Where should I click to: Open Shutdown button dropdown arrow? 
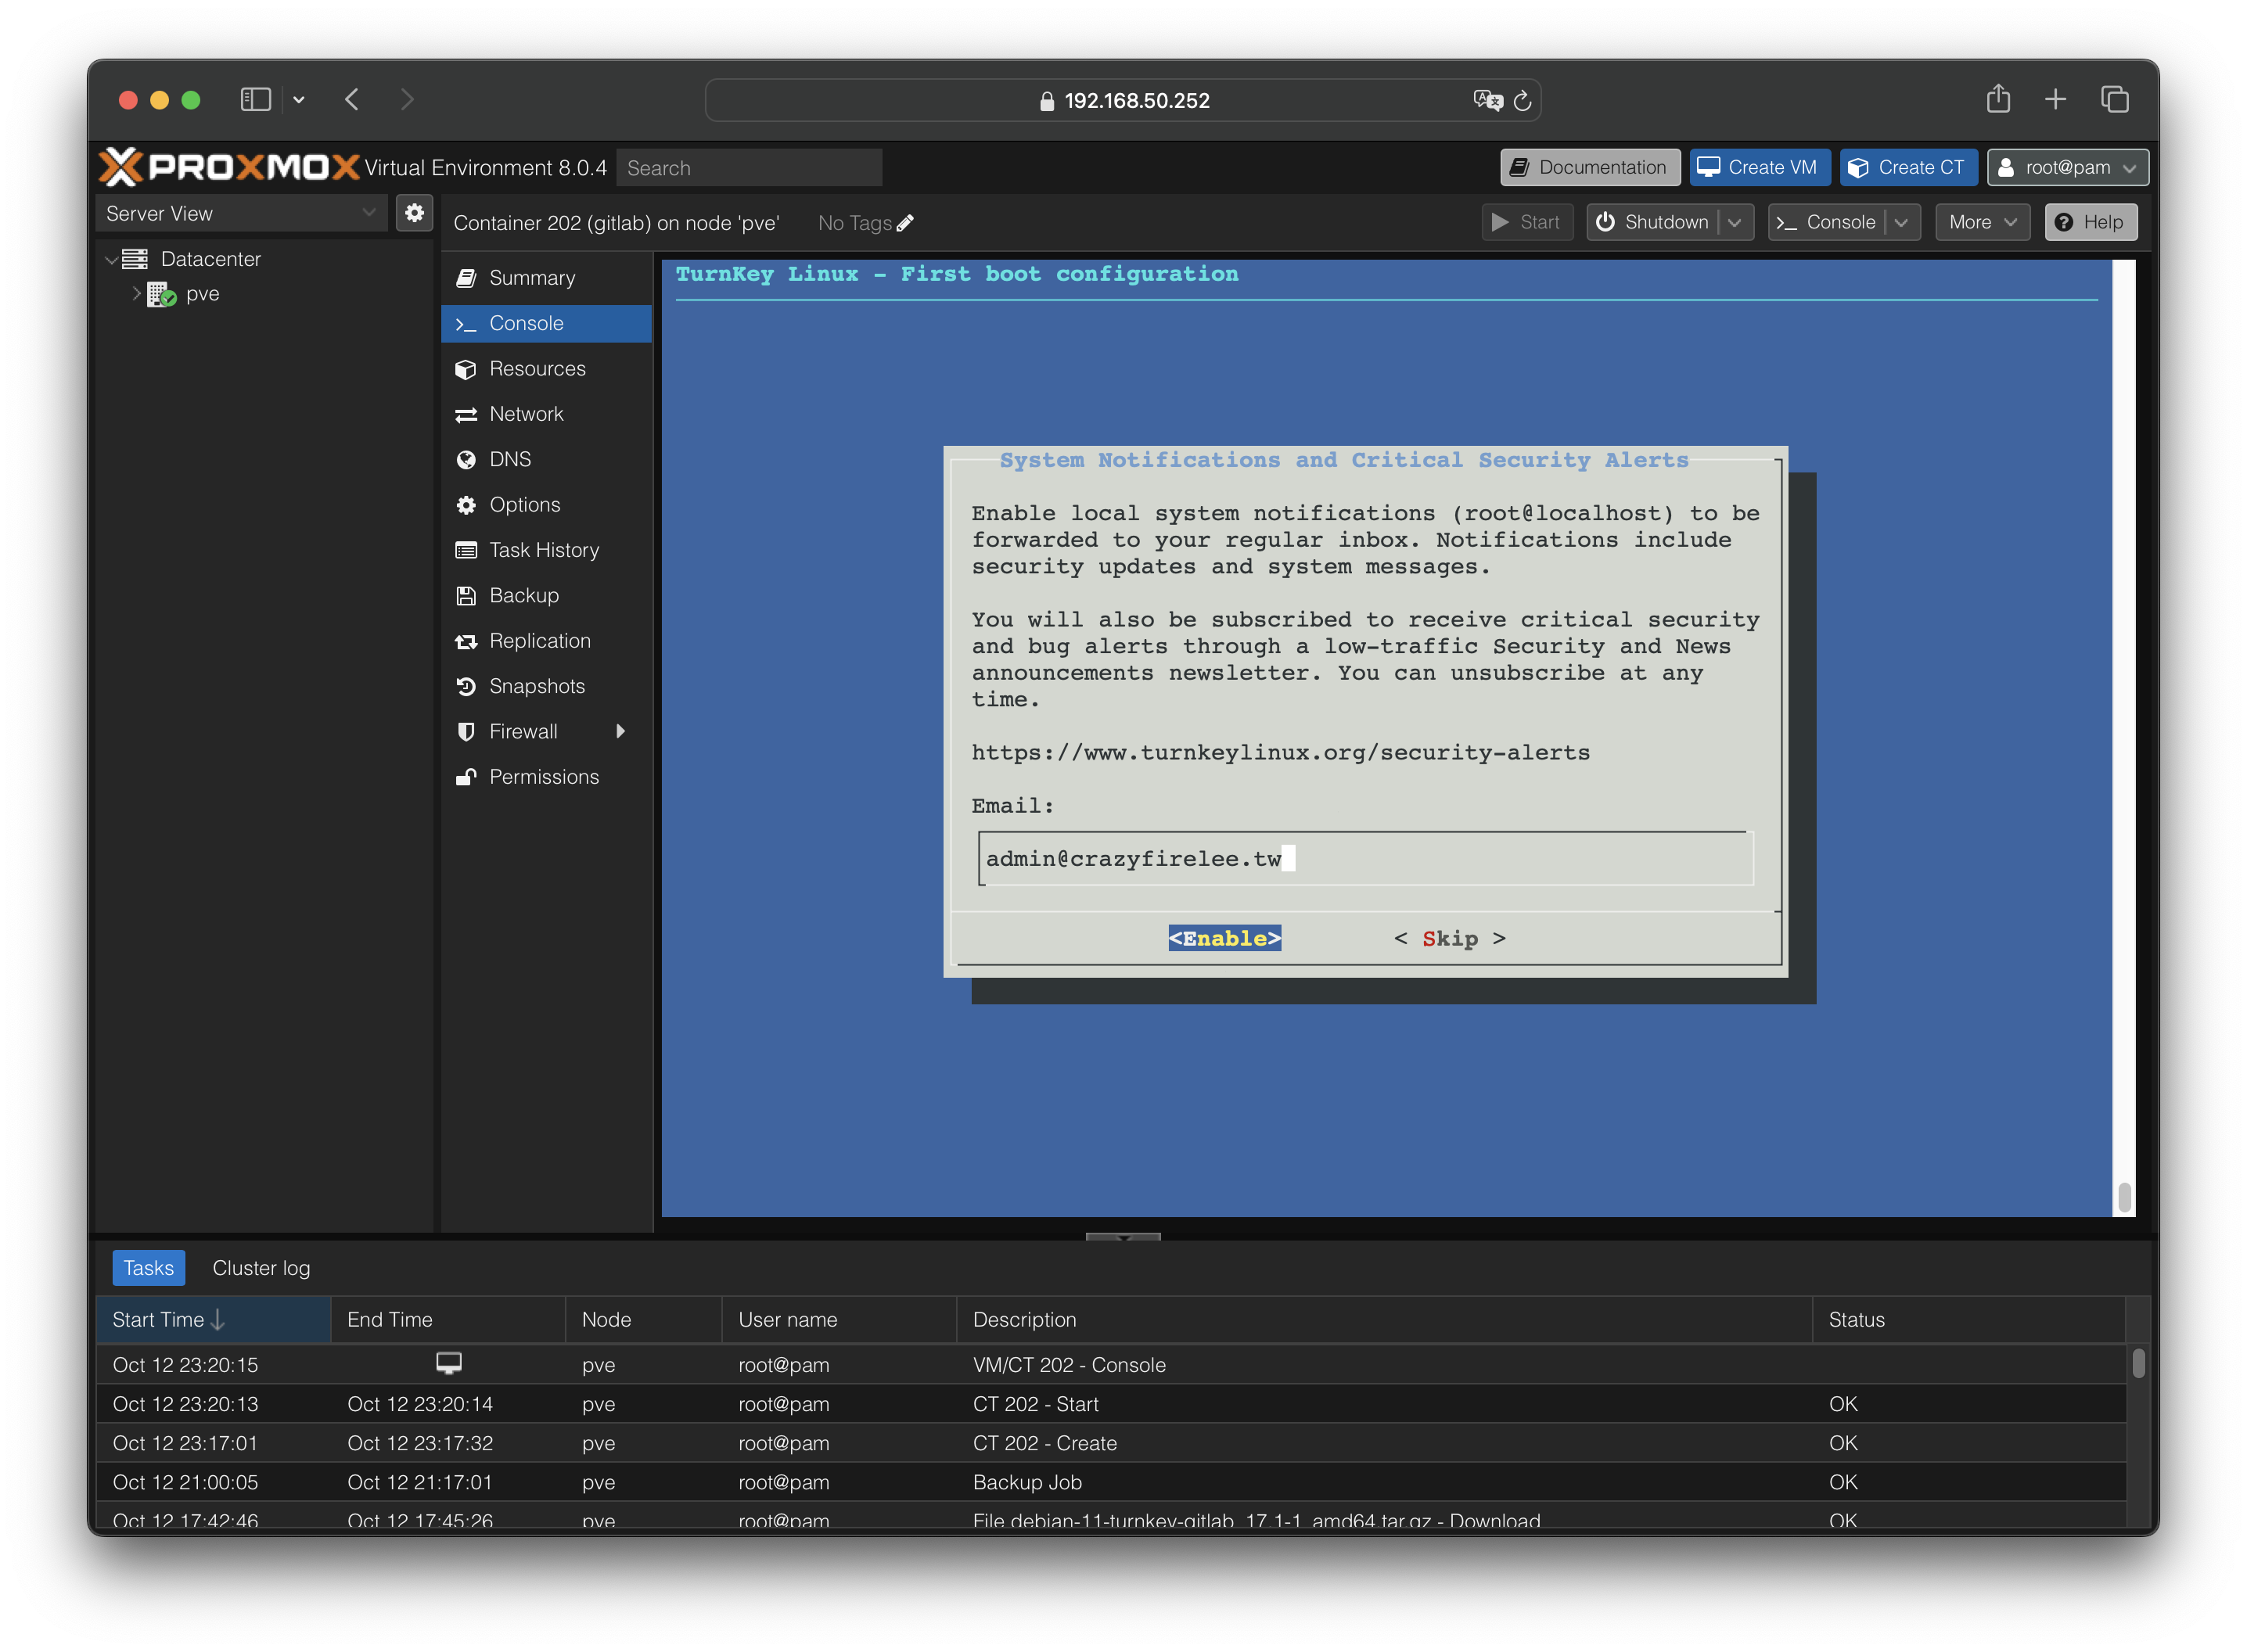[1735, 222]
